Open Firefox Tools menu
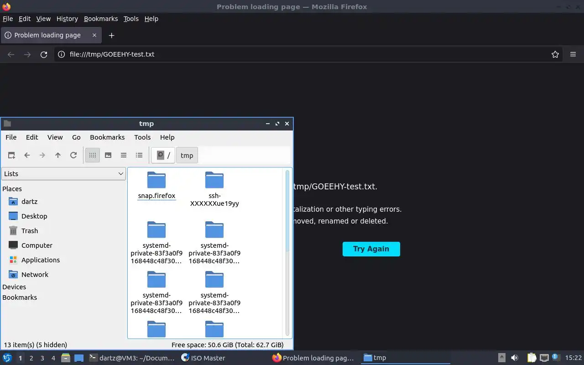This screenshot has width=584, height=365. [131, 19]
